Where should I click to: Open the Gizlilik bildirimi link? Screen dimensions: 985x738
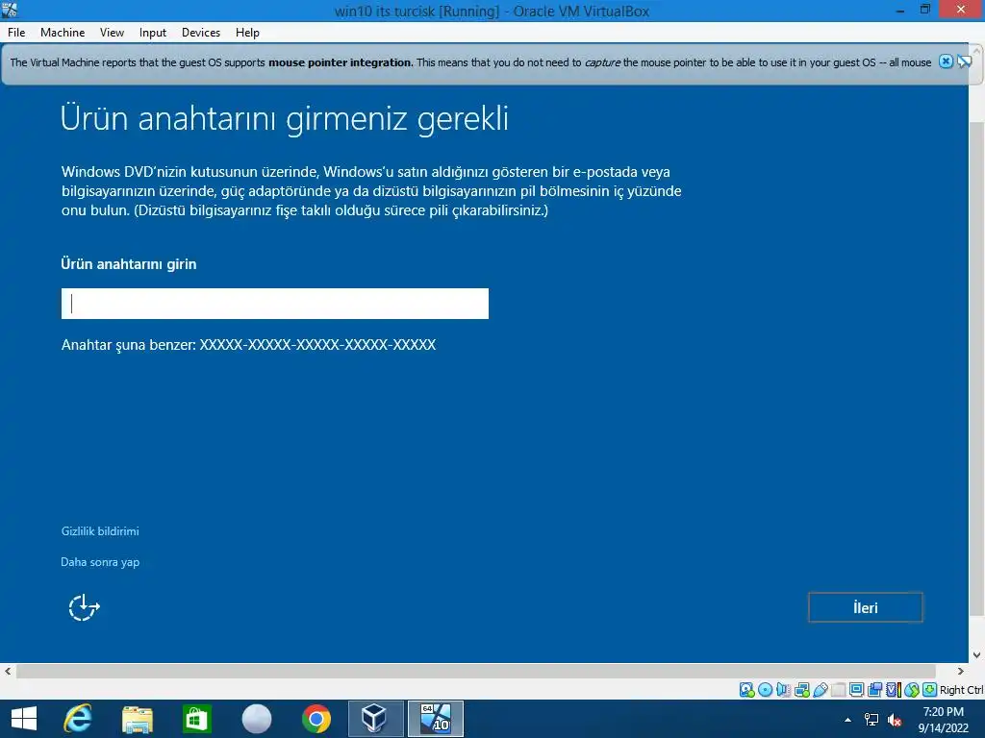tap(100, 530)
